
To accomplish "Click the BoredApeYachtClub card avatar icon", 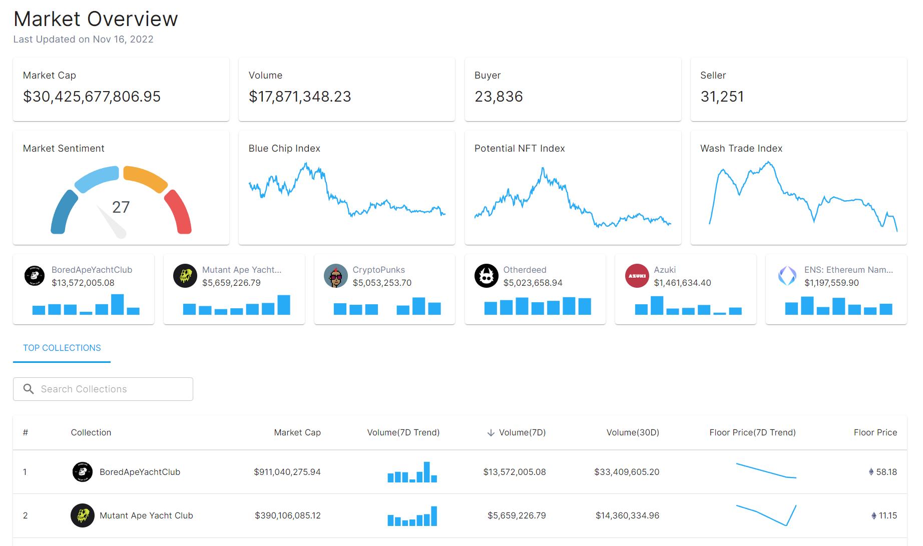I will [35, 276].
